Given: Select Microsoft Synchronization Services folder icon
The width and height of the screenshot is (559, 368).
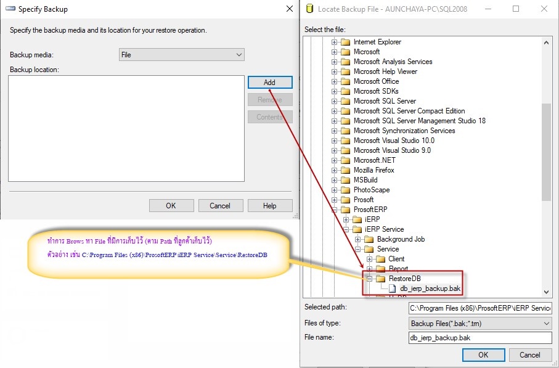Looking at the screenshot, I should click(x=346, y=131).
